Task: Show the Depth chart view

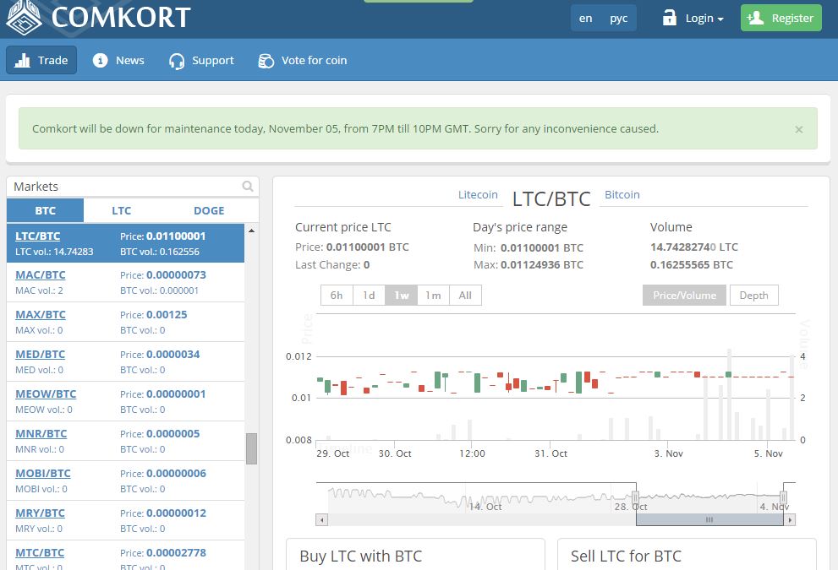Action: coord(753,295)
